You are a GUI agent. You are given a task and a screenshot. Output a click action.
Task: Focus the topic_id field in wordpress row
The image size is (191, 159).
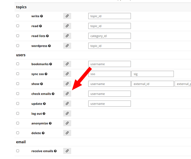(110, 46)
